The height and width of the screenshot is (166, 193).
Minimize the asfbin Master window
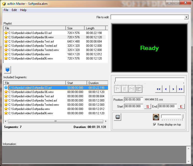(169, 2)
